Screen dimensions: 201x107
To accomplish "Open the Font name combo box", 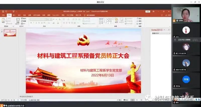I will click(x=37, y=19).
